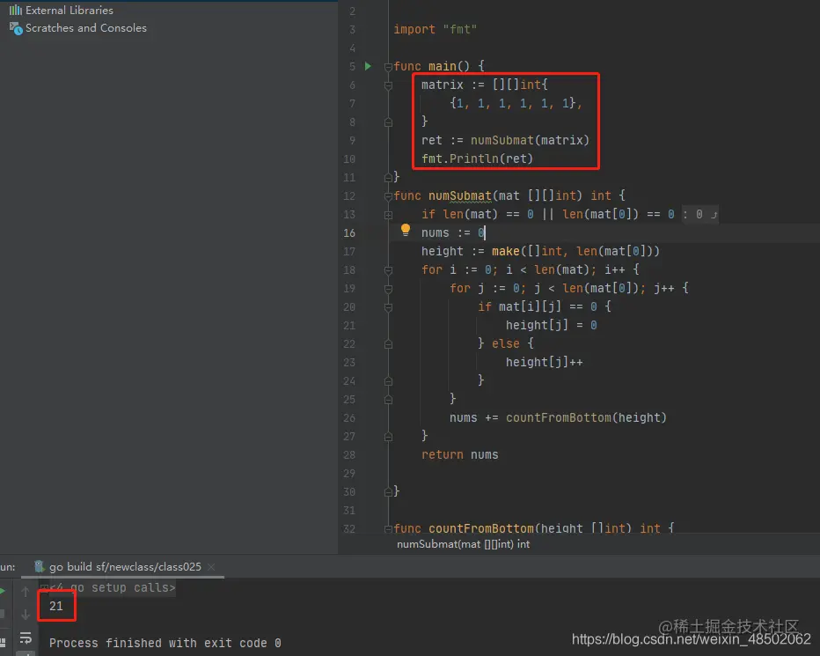Click the 'height[j]++' statement
Image resolution: width=820 pixels, height=656 pixels.
pos(544,362)
